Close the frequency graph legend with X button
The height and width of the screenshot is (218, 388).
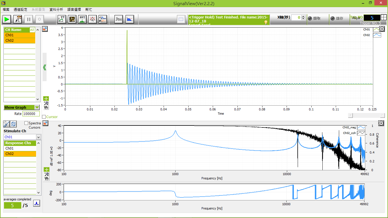(381, 123)
